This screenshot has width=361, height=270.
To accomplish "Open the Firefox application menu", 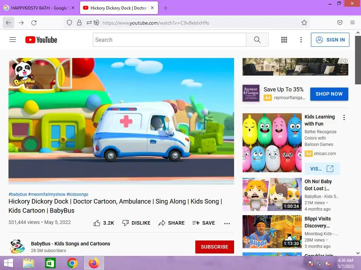I will tap(353, 22).
